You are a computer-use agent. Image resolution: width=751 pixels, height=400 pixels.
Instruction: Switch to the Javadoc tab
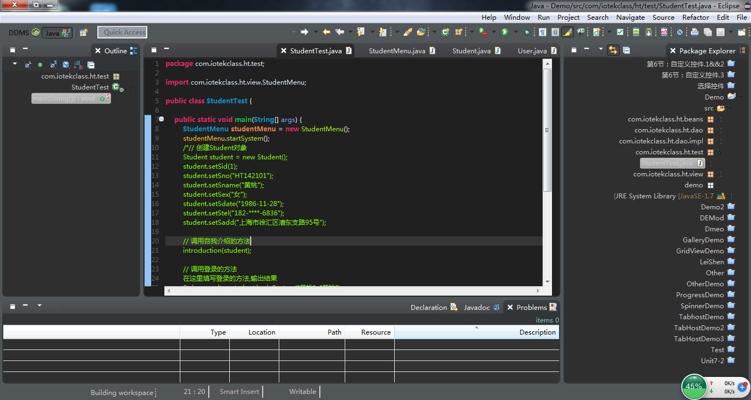482,307
